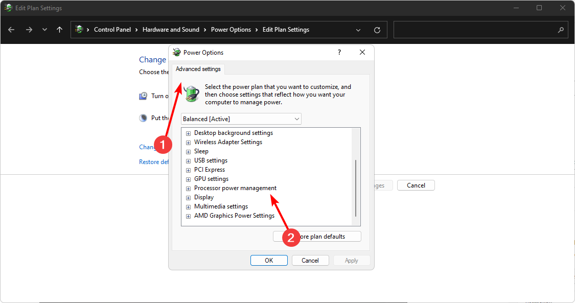
Task: Select the Wireless Adapter Settings row
Action: click(x=228, y=142)
